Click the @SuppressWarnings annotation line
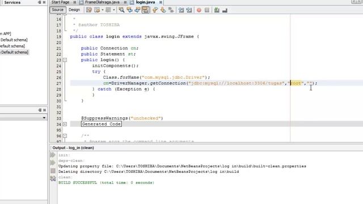This screenshot has width=363, height=204. [122, 118]
